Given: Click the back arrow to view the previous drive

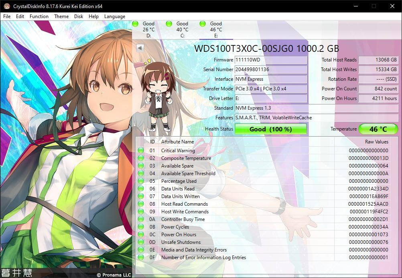Looking at the screenshot, I should [139, 47].
